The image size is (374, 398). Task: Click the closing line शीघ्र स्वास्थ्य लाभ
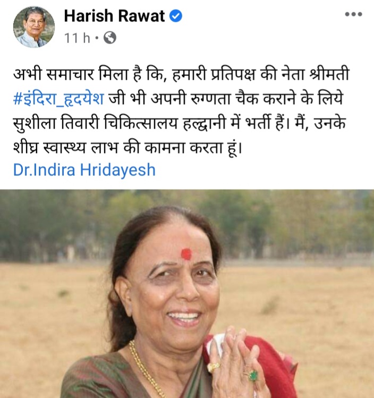click(x=127, y=148)
